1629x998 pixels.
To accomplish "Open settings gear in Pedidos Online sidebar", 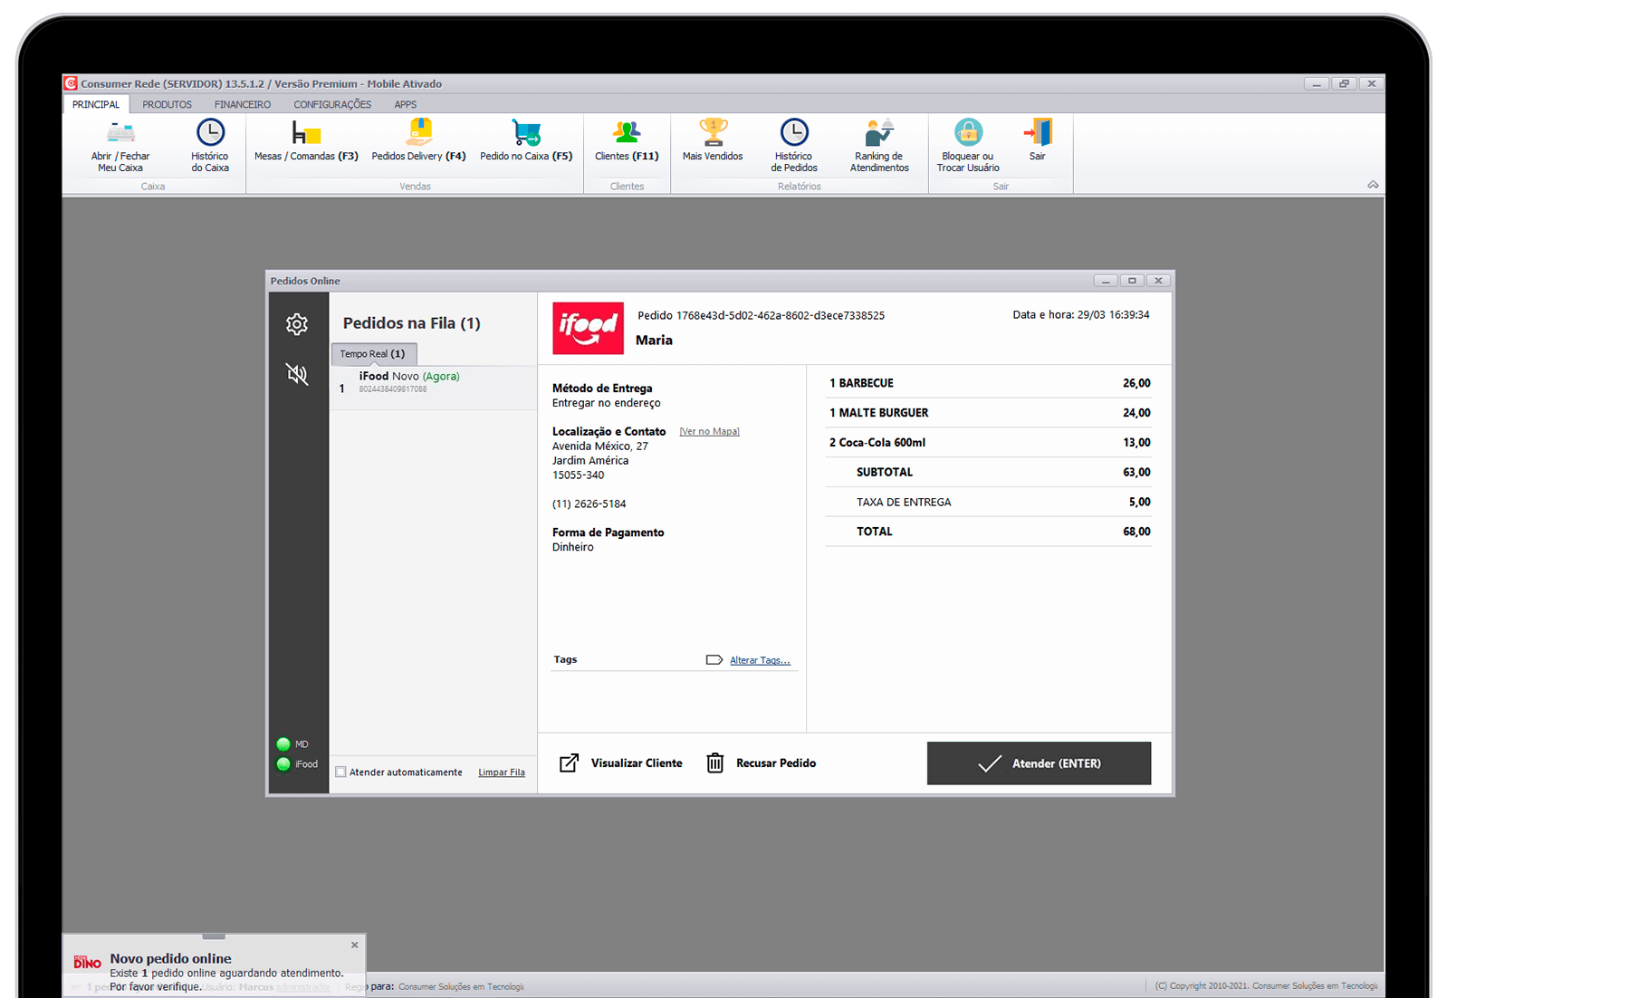I will point(297,324).
